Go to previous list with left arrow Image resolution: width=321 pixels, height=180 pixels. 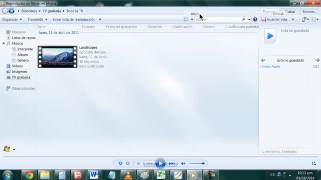pos(263,60)
